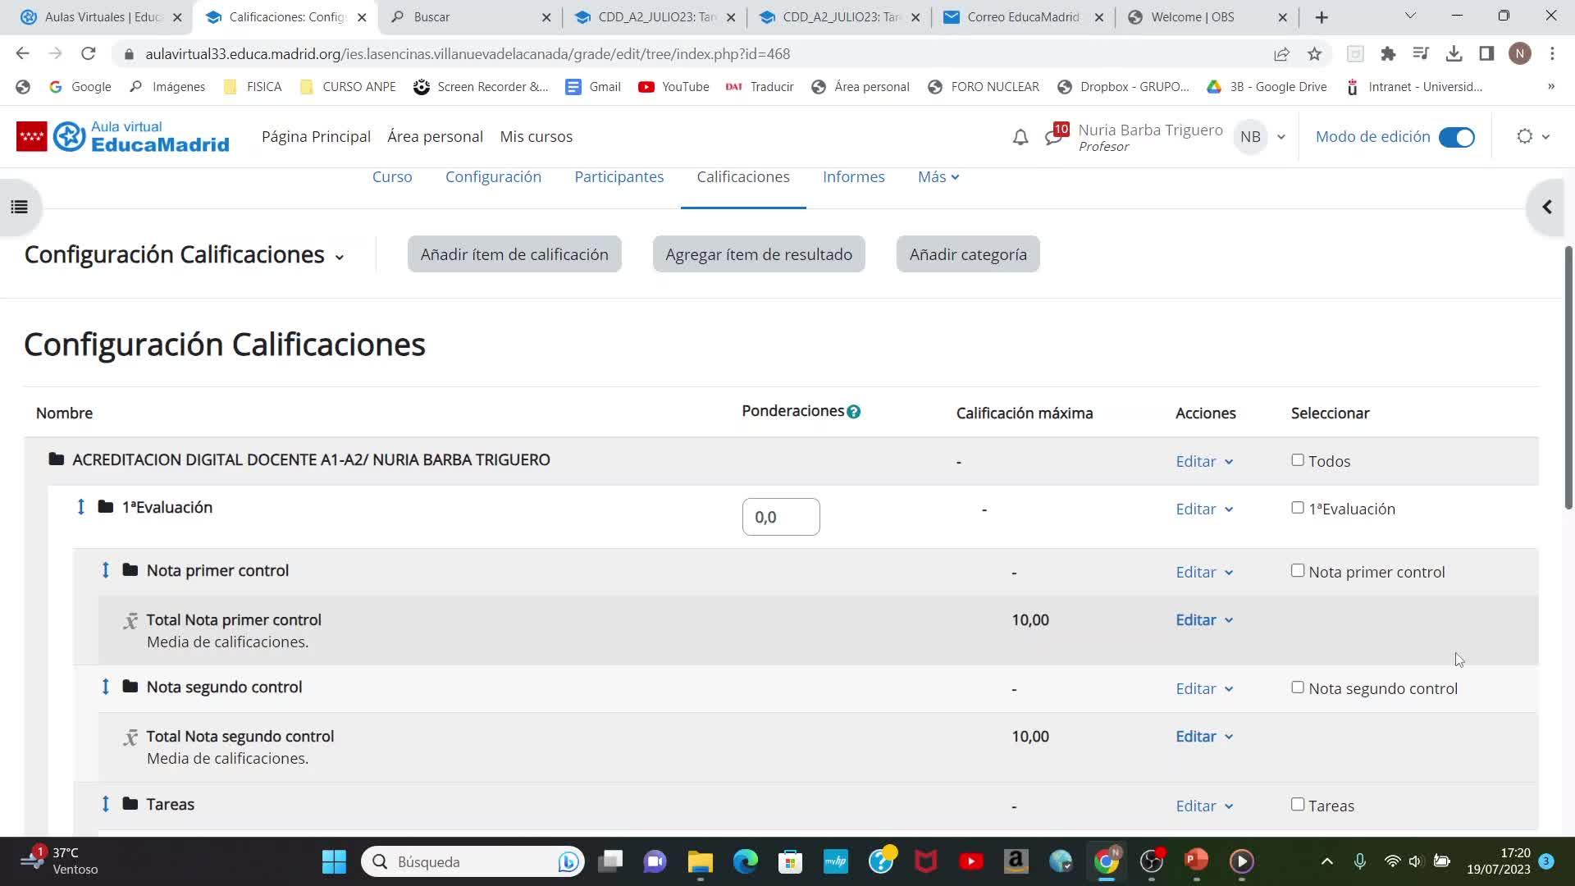Click the move icon beside Nota segundo control
This screenshot has height=886, width=1575.
[x=105, y=687]
